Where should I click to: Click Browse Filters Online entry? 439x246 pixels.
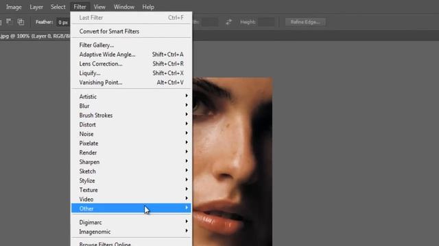point(131,243)
